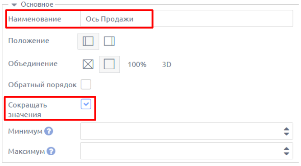Viewport: 301px width, 166px height.
Task: Click the Сокращать значения label text
Action: pos(28,110)
